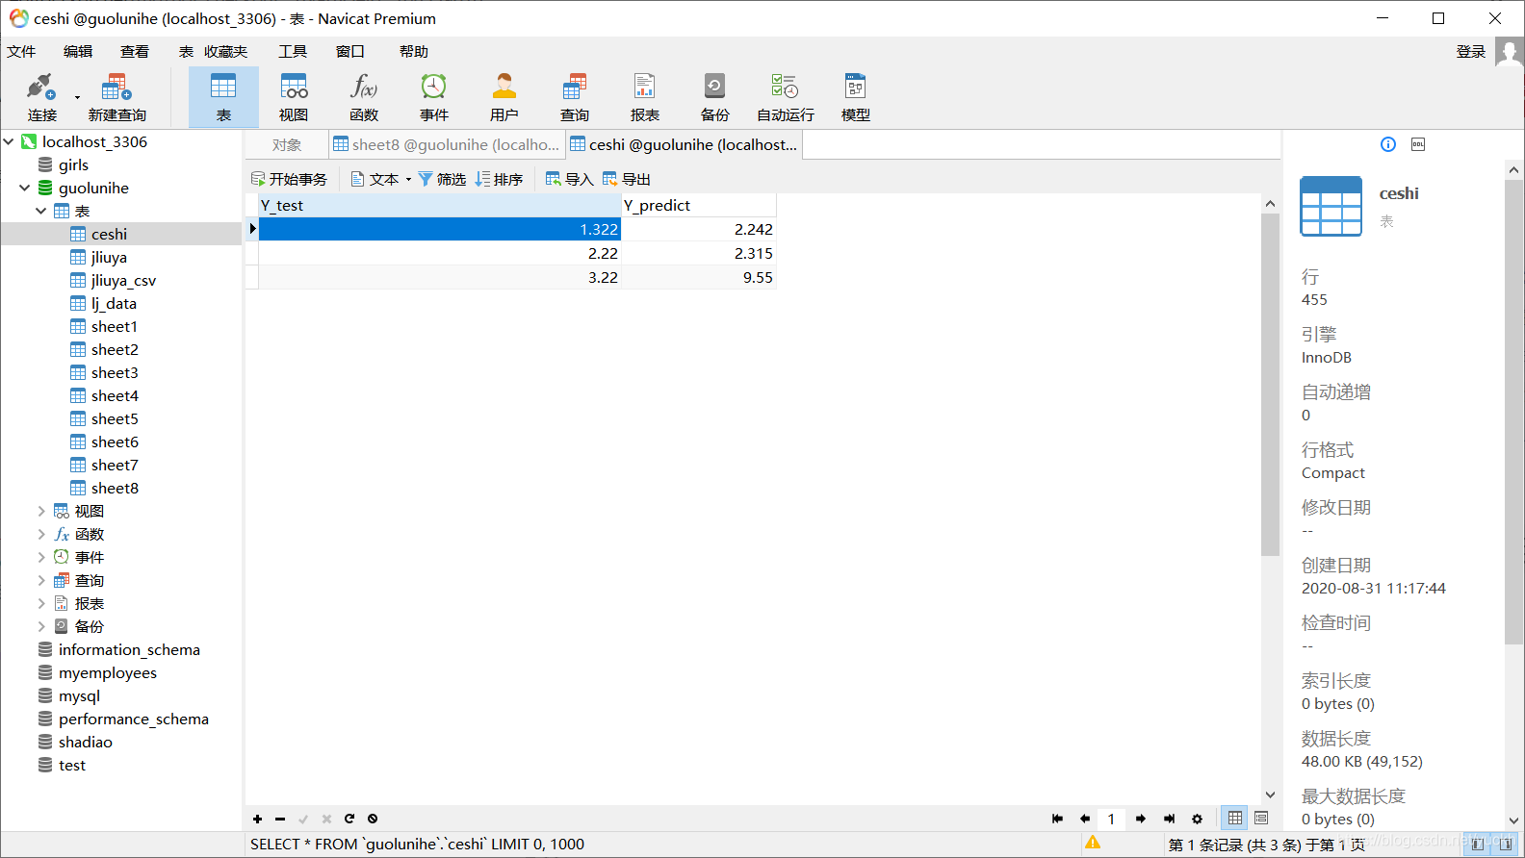The height and width of the screenshot is (858, 1525).
Task: Open the View objects toolbar icon
Action: point(294,97)
